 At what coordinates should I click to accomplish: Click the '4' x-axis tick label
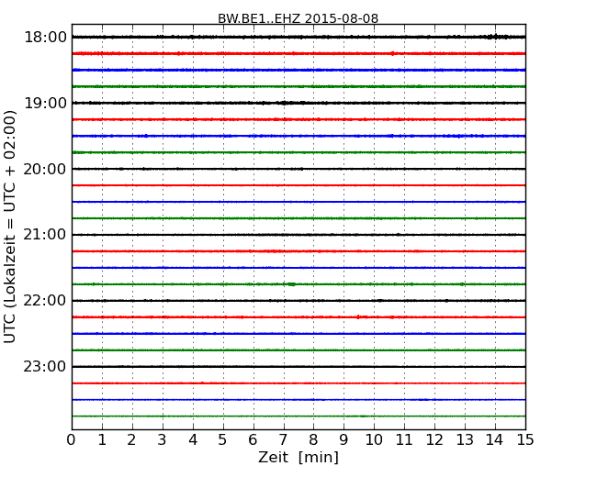(193, 440)
